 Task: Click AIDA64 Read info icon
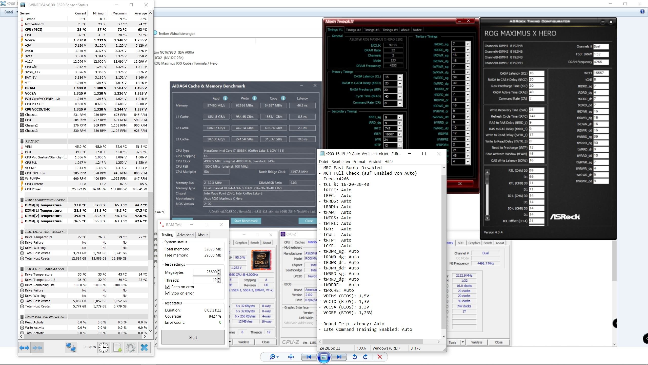(x=225, y=98)
